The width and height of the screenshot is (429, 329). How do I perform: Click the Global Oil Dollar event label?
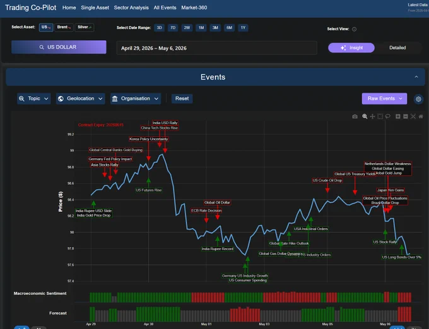pyautogui.click(x=217, y=203)
